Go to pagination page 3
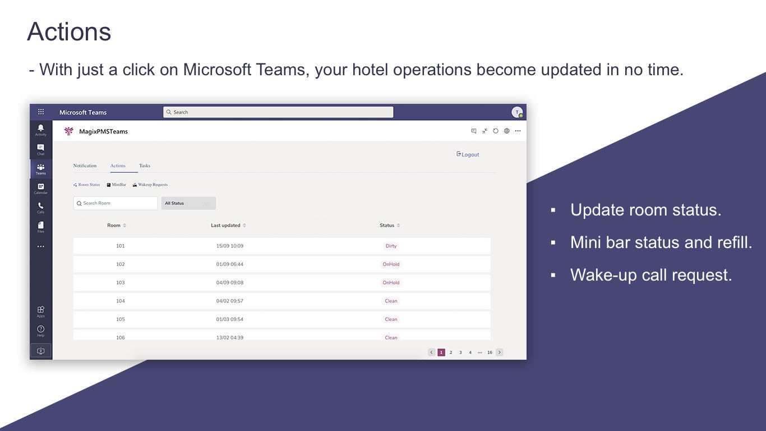 (x=460, y=352)
